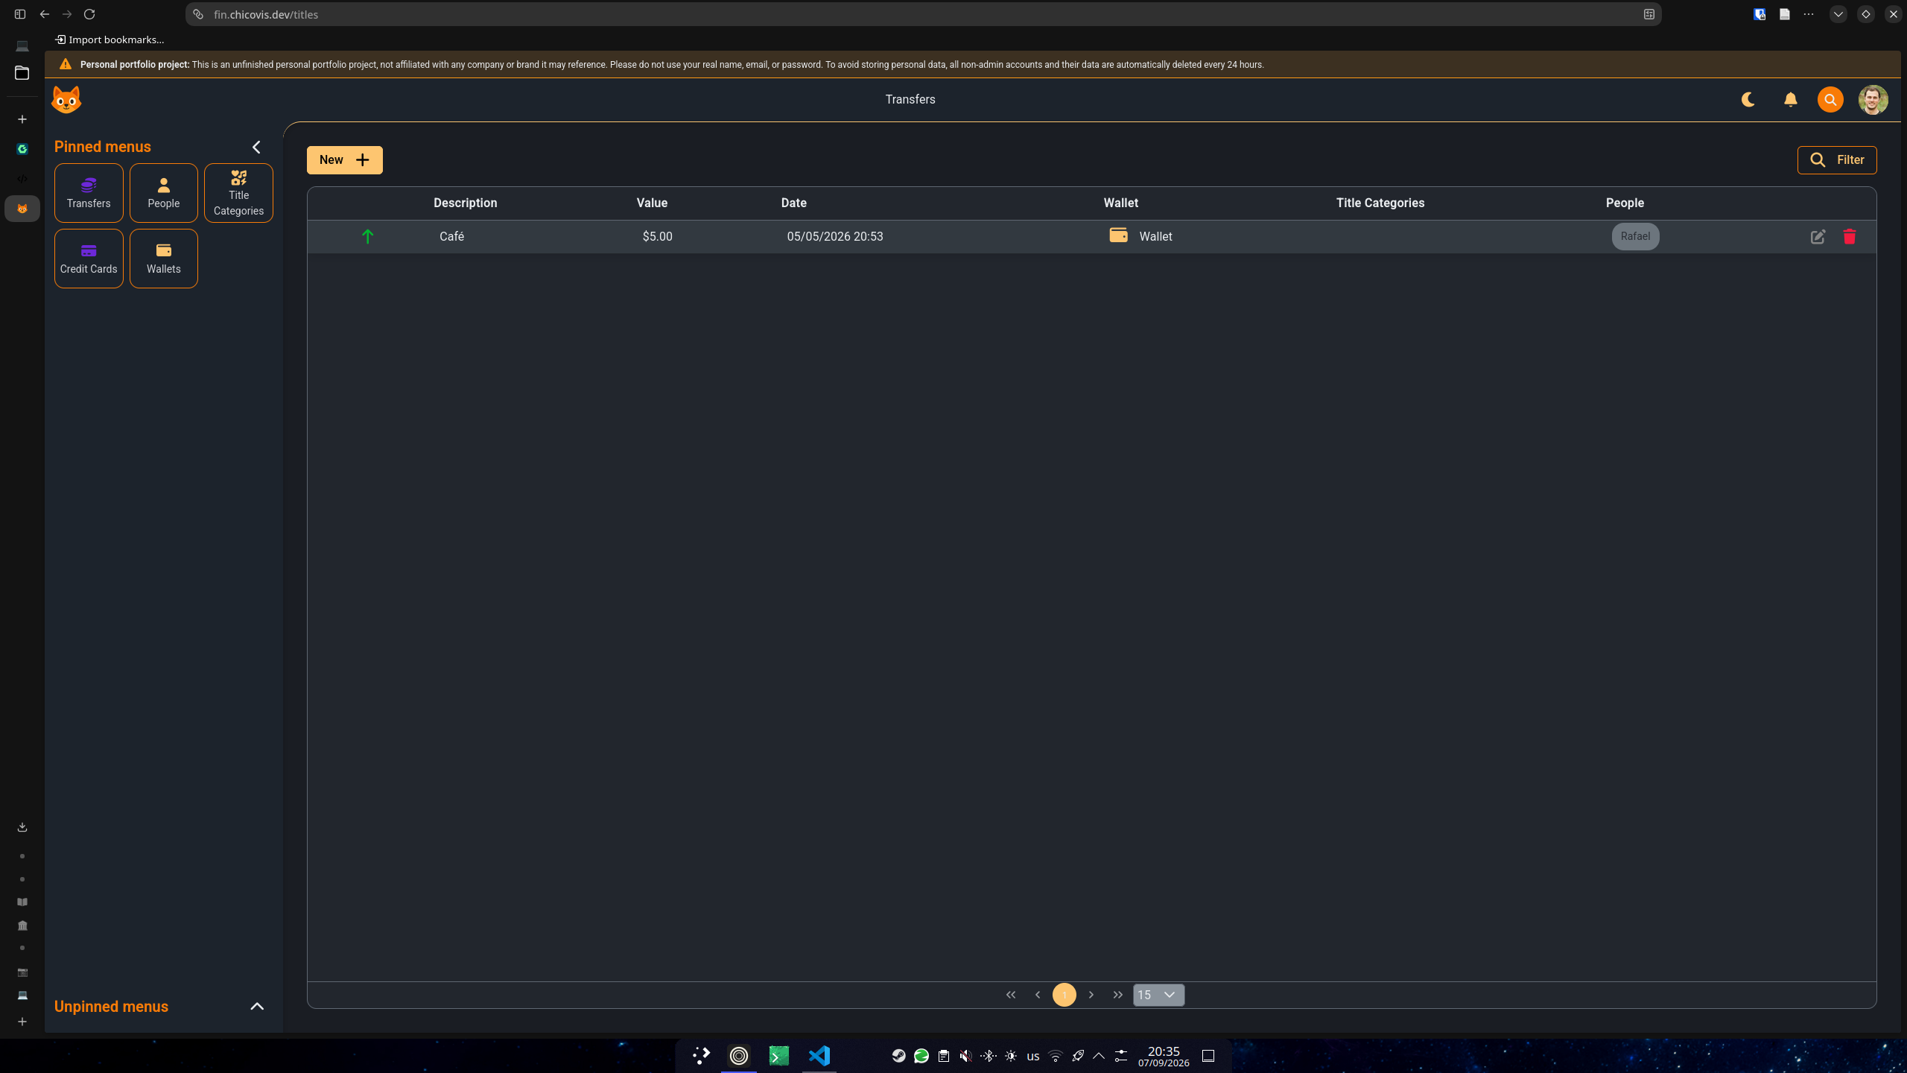Open the Credit Cards pinned menu
The image size is (1907, 1073).
tap(89, 259)
